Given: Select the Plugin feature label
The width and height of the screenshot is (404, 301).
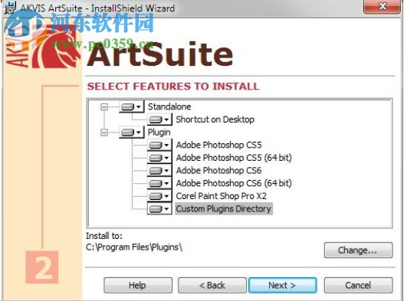Looking at the screenshot, I should coord(159,133).
